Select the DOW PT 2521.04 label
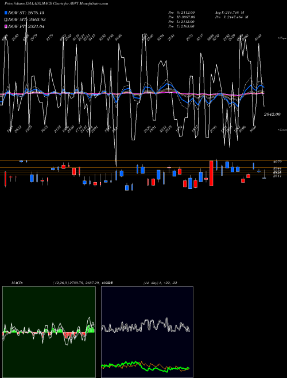The image size is (287, 378). pos(26,26)
